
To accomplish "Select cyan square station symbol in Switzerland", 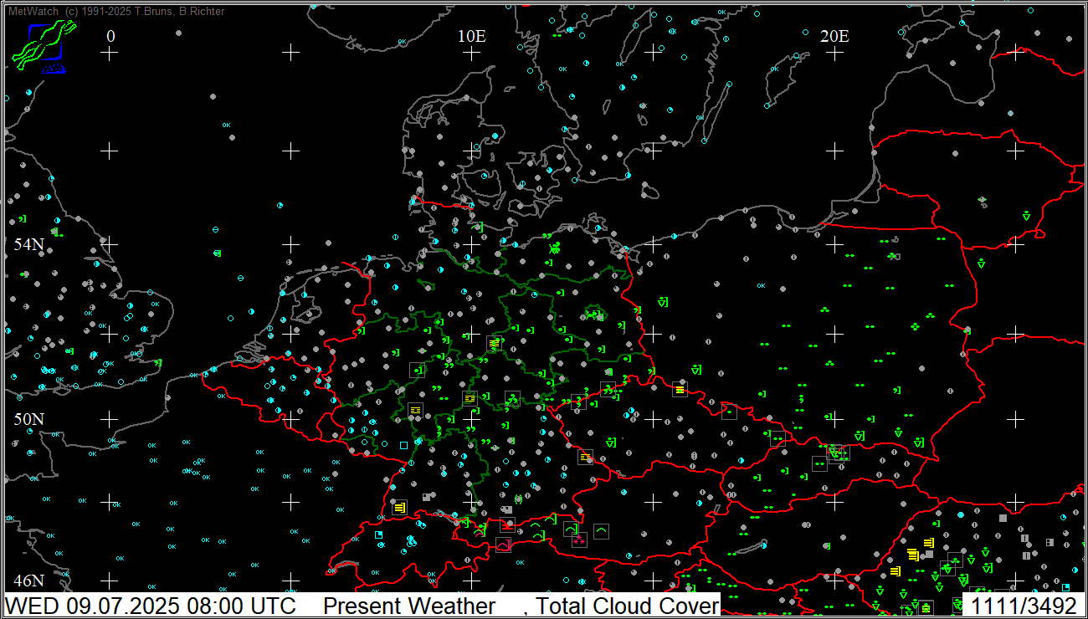I will click(x=378, y=535).
